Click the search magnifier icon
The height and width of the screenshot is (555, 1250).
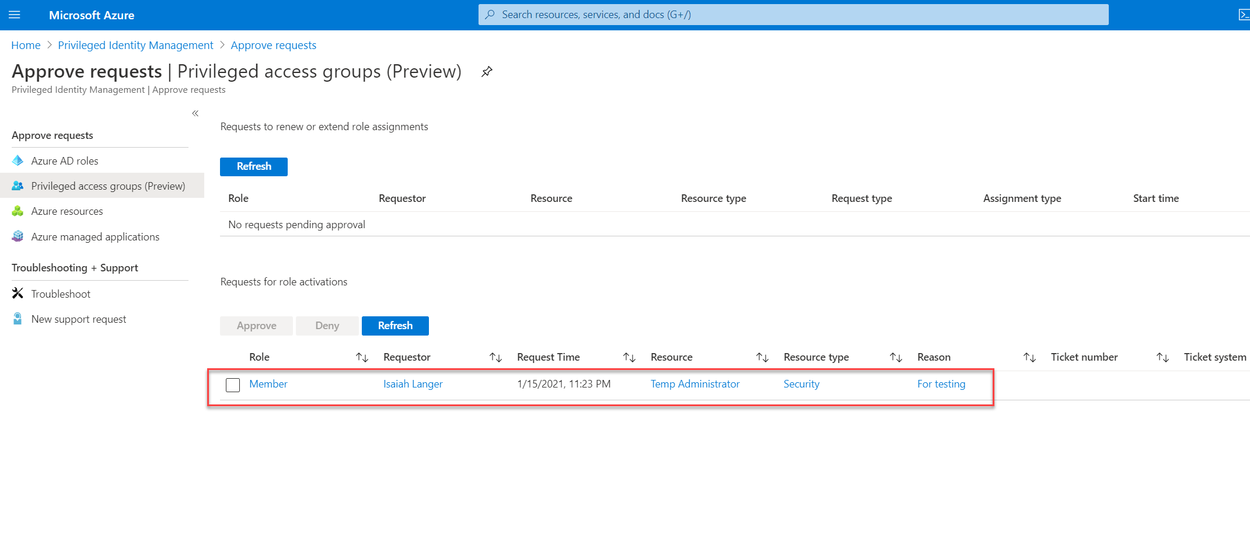[x=490, y=15]
